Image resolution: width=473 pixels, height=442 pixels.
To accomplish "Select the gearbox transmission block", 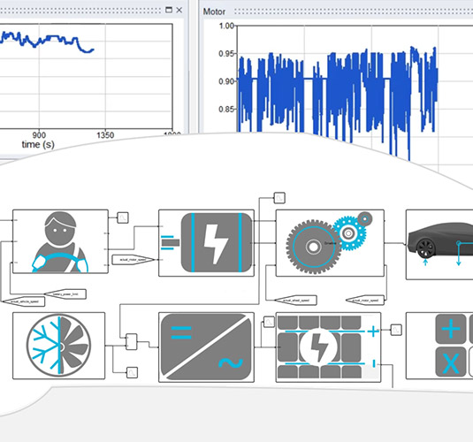I will coord(330,243).
